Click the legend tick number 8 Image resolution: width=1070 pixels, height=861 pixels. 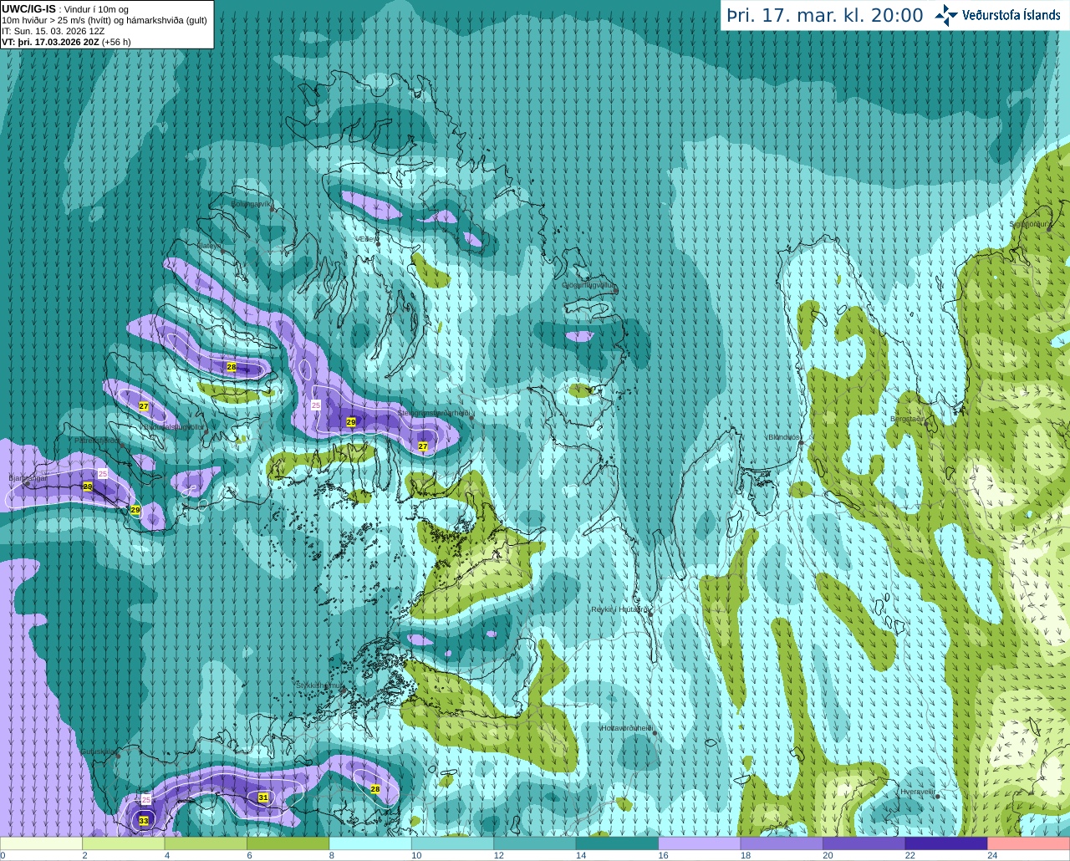[331, 855]
